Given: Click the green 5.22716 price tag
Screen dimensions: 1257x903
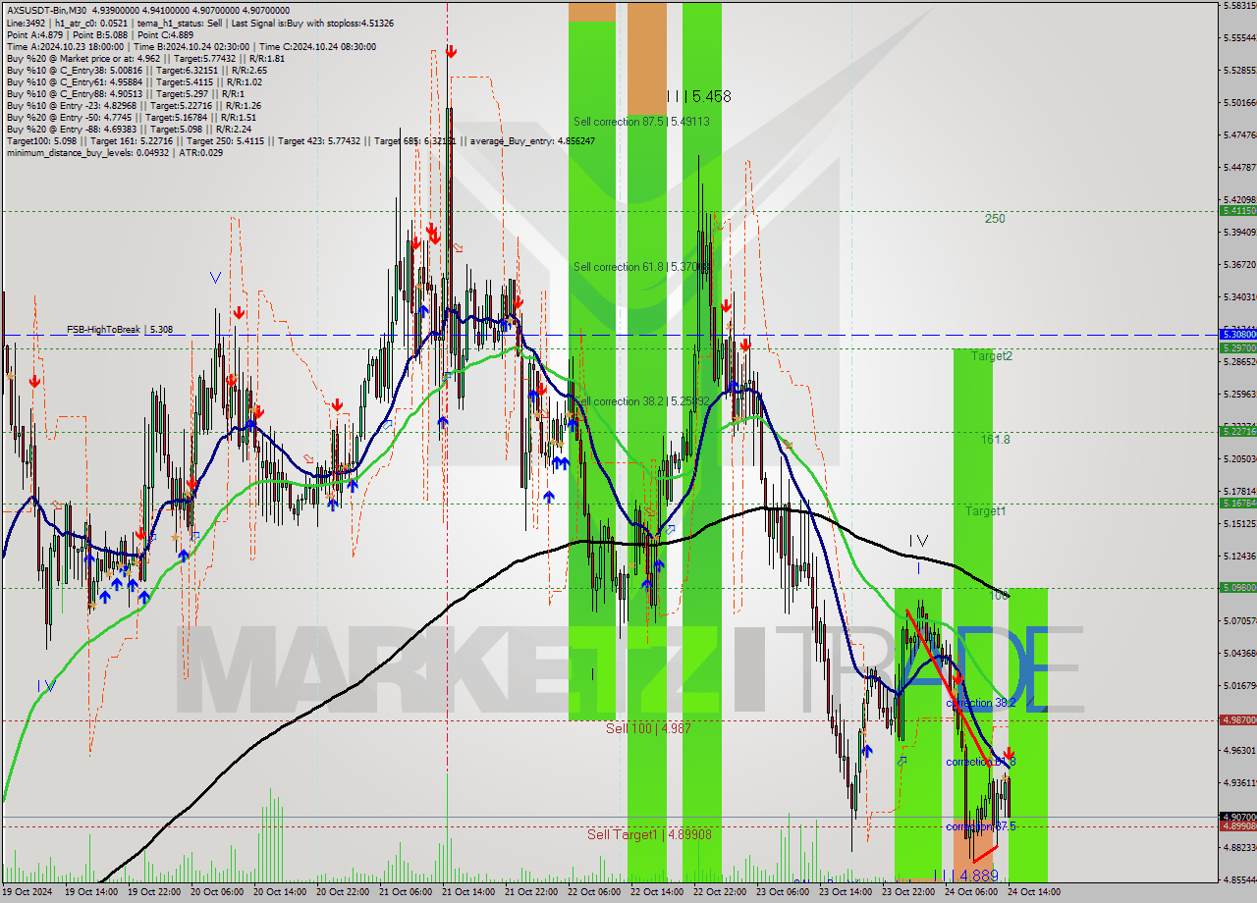Looking at the screenshot, I should pyautogui.click(x=1237, y=431).
